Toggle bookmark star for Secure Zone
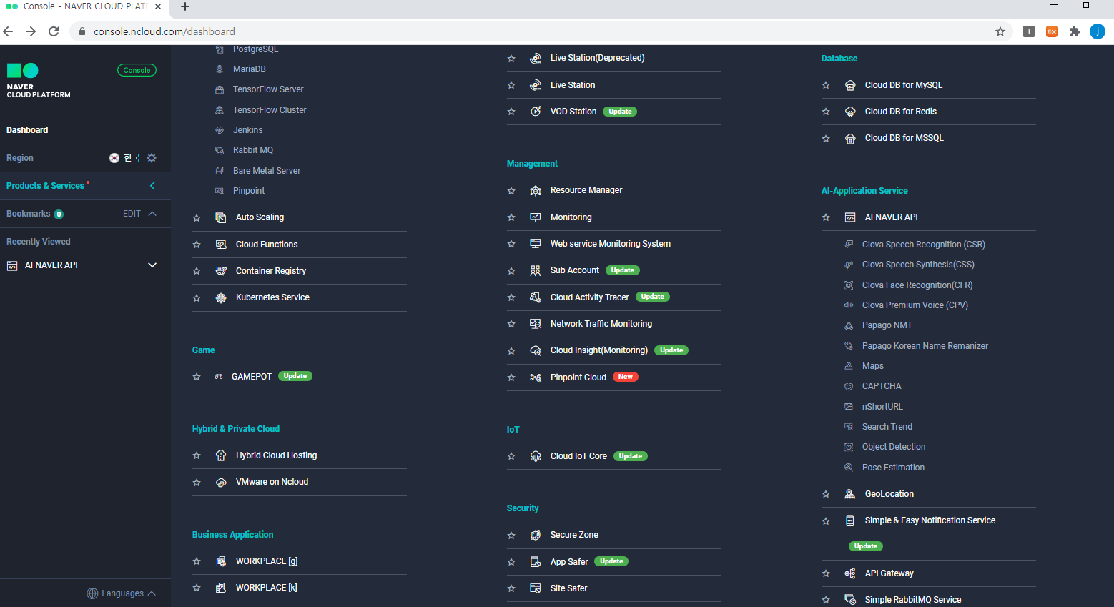 tap(511, 536)
